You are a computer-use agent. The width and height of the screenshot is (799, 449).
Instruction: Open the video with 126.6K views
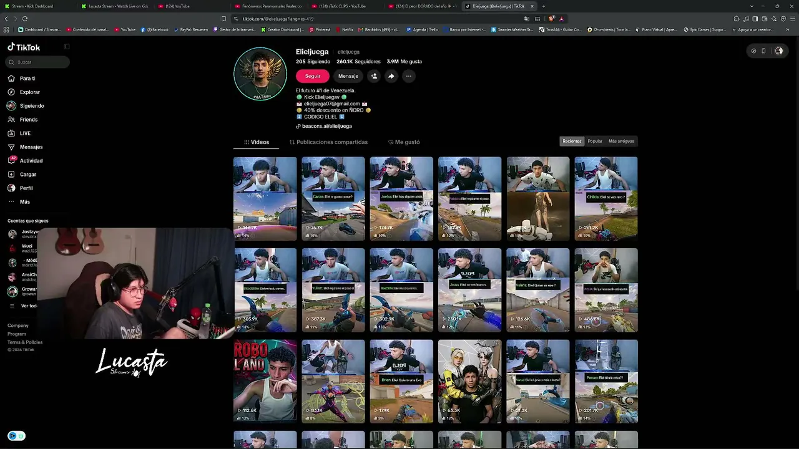click(x=538, y=290)
